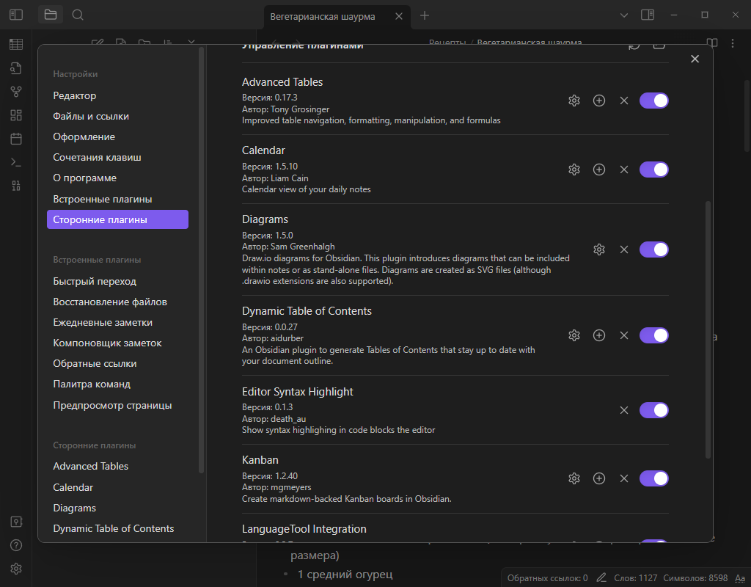Viewport: 751px width, 587px height.
Task: Open settings for Diagrams plugin
Action: point(598,249)
